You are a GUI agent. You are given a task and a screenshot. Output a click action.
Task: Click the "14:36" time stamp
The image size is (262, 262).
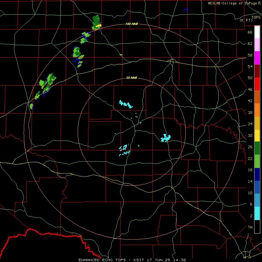(x=180, y=260)
